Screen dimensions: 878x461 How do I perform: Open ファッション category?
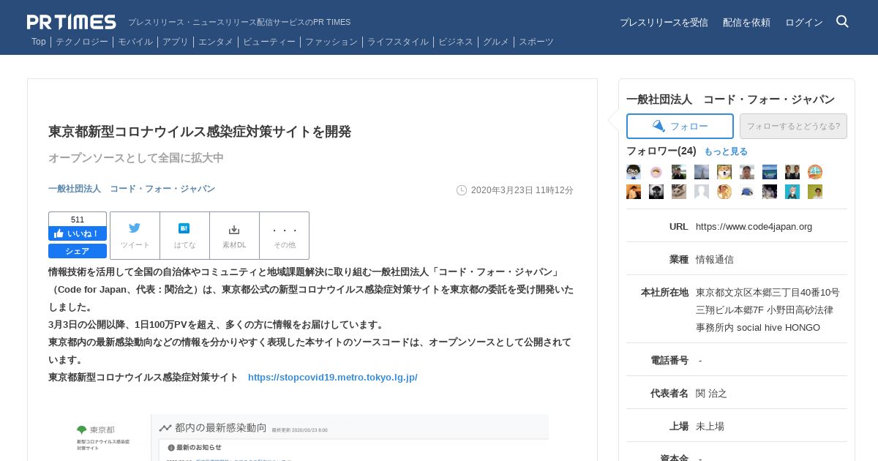[331, 42]
